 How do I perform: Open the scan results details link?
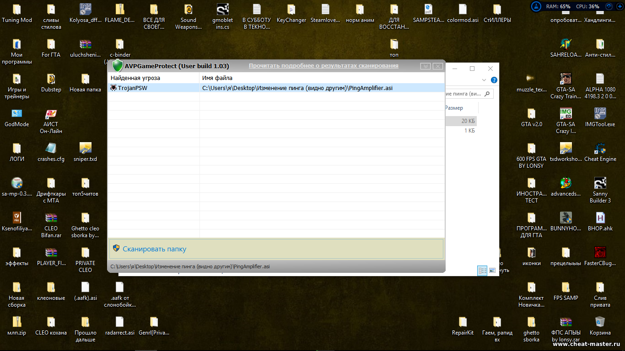[x=323, y=66]
